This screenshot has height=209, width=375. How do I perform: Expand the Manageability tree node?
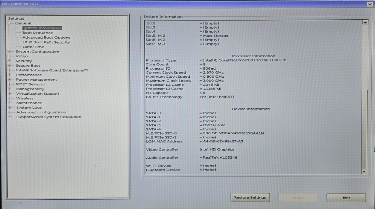tap(10, 89)
